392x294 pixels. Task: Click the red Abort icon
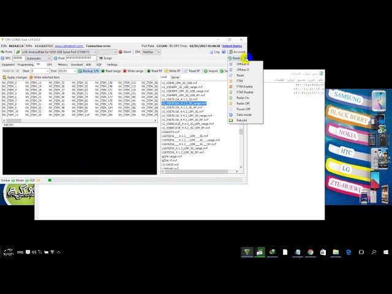click(x=121, y=52)
